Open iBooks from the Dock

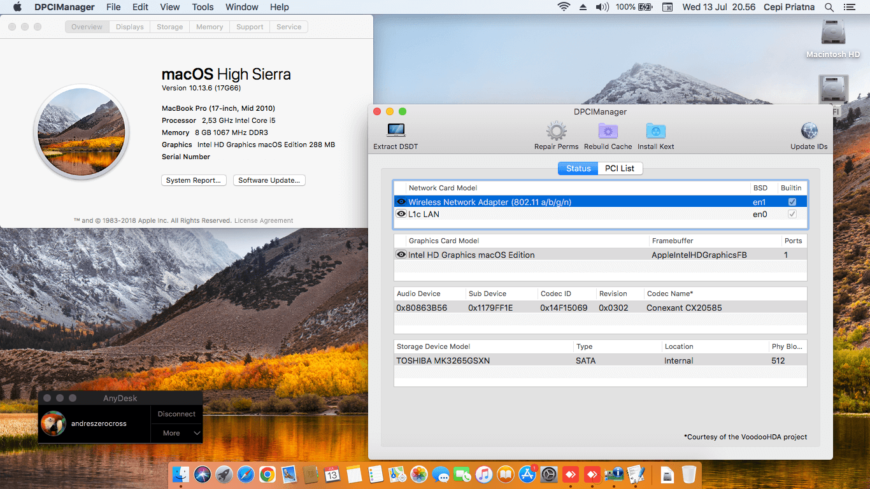[506, 474]
